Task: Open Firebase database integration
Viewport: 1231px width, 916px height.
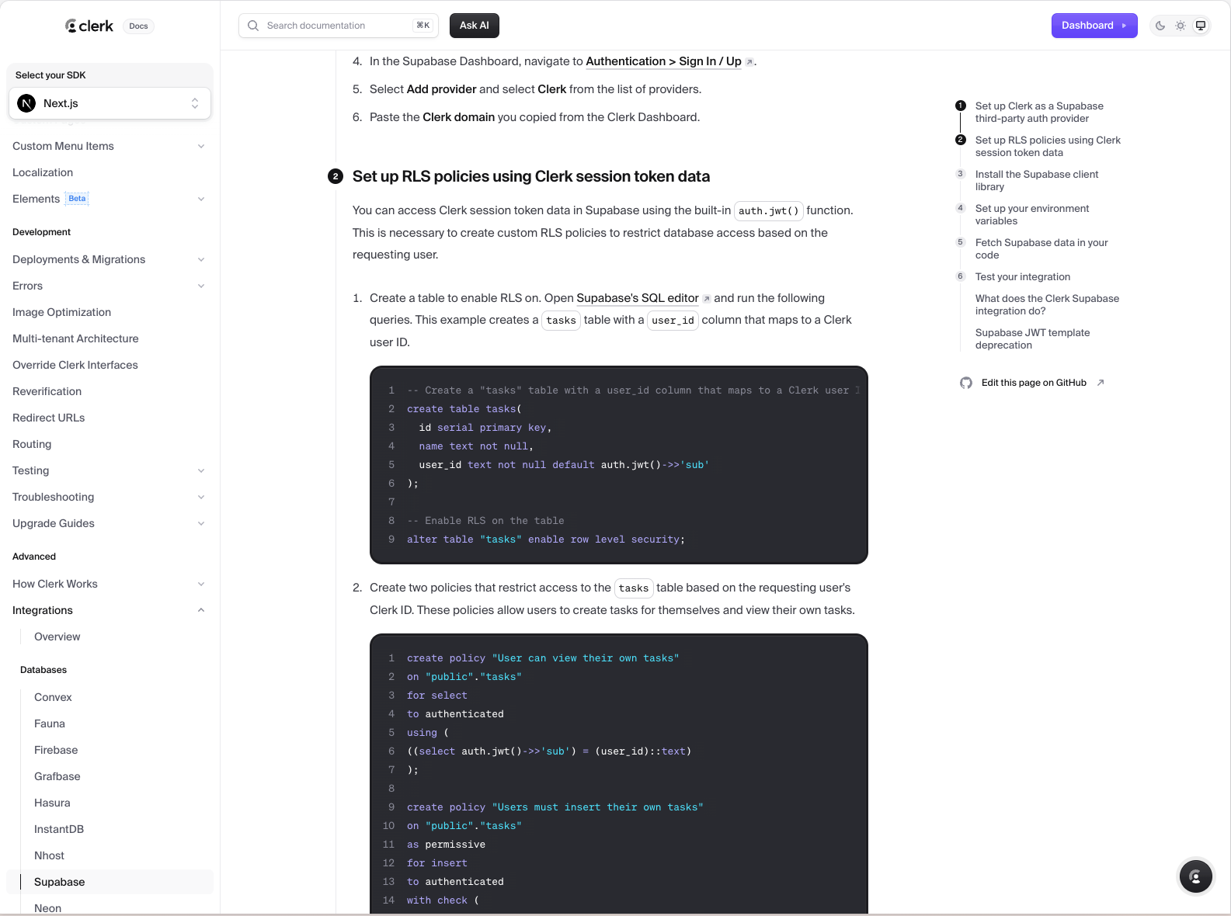Action: [56, 750]
